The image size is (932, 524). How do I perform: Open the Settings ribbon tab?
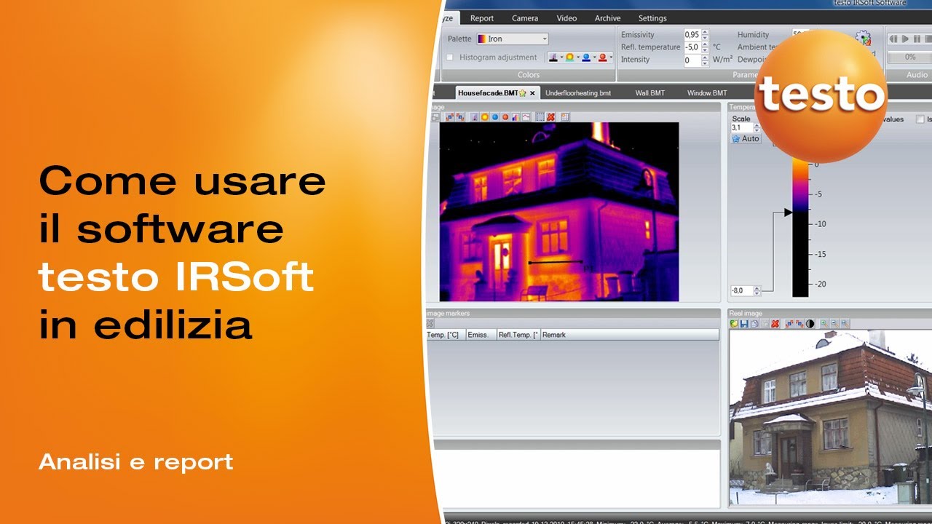click(x=652, y=18)
